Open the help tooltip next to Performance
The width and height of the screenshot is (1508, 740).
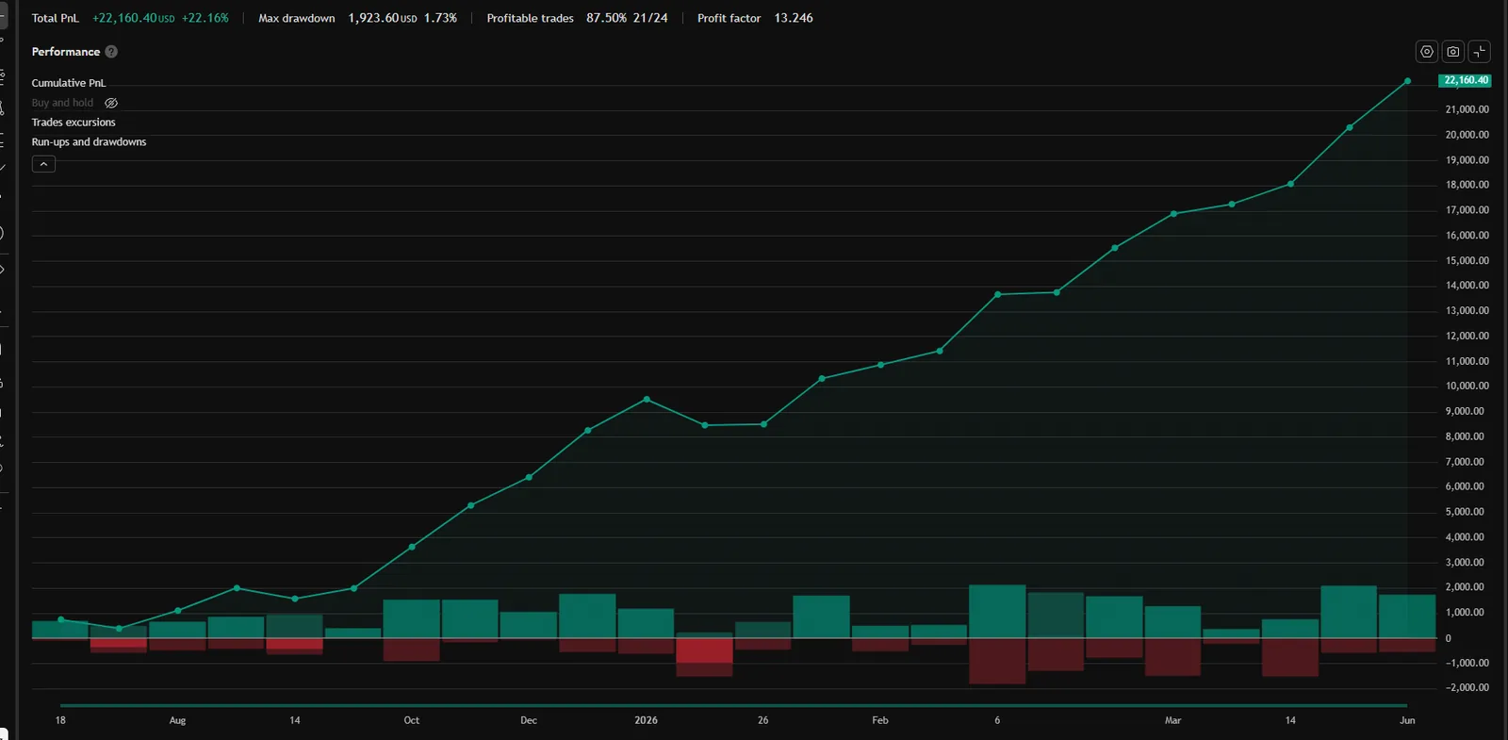111,52
